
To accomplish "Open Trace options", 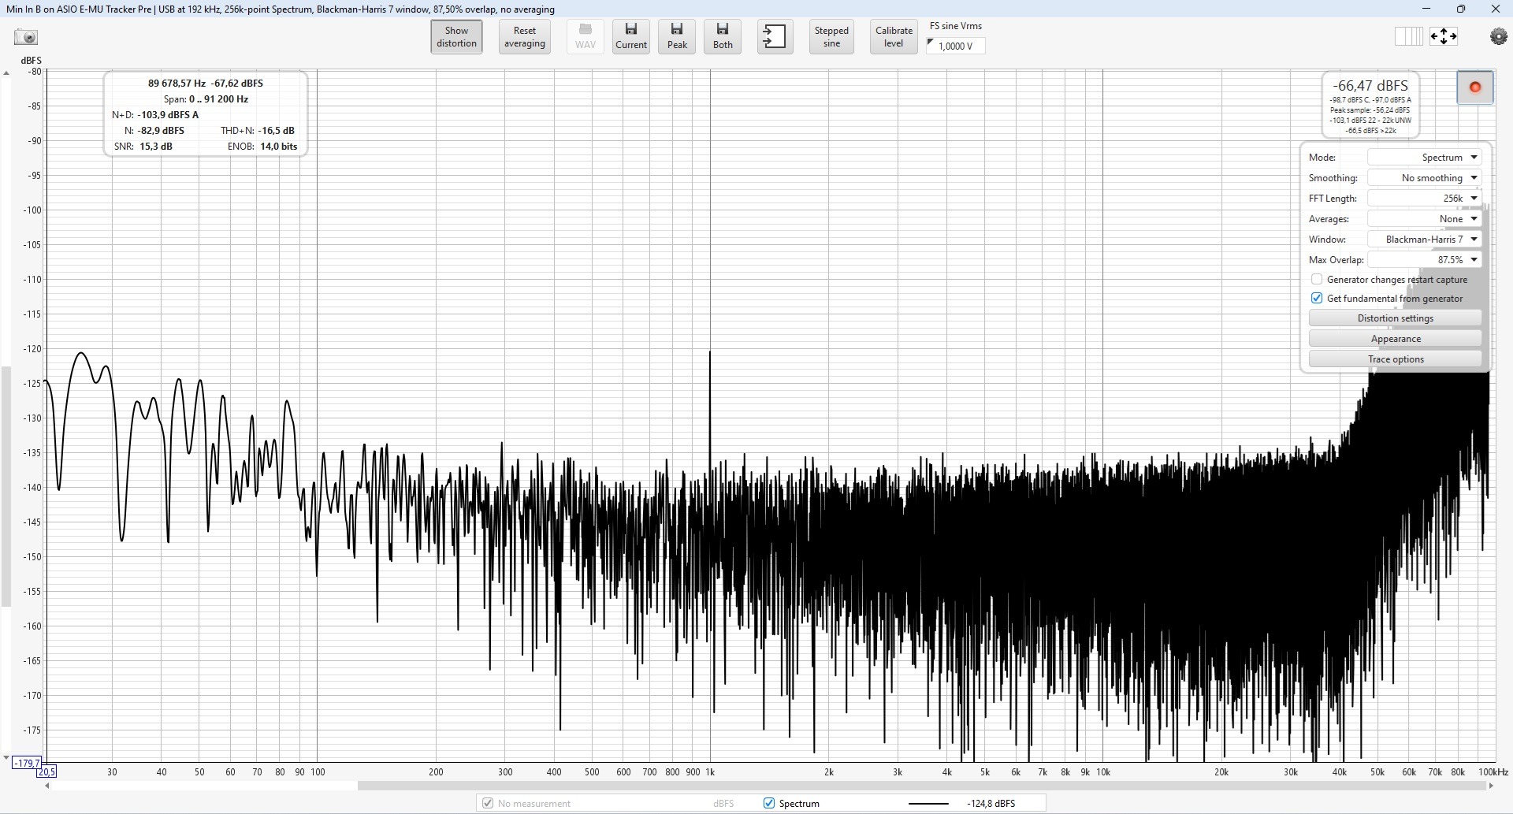I will click(1395, 359).
